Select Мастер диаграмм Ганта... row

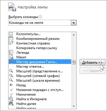(40, 62)
